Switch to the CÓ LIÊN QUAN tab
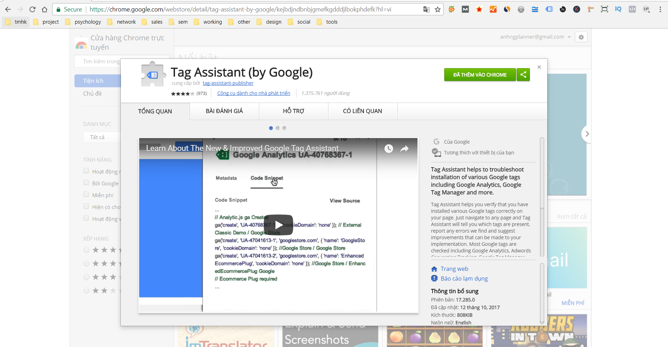Image resolution: width=668 pixels, height=347 pixels. coord(363,111)
